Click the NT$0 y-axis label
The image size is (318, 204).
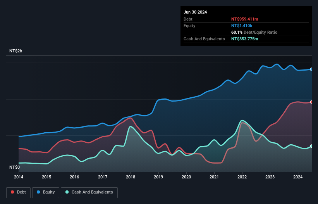pos(15,167)
